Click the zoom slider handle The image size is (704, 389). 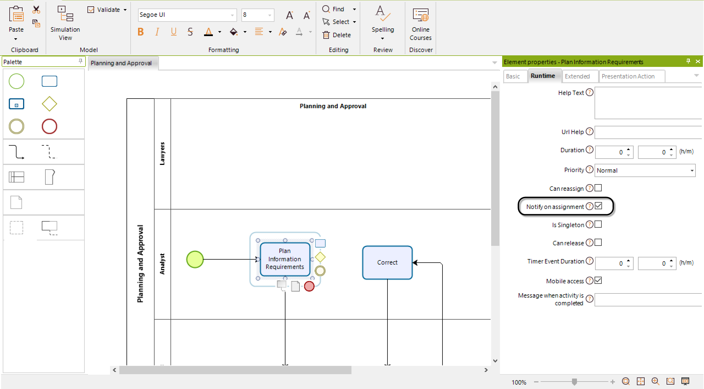tap(574, 382)
